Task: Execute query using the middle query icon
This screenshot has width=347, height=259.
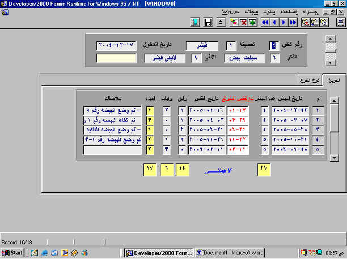Action: point(315,22)
